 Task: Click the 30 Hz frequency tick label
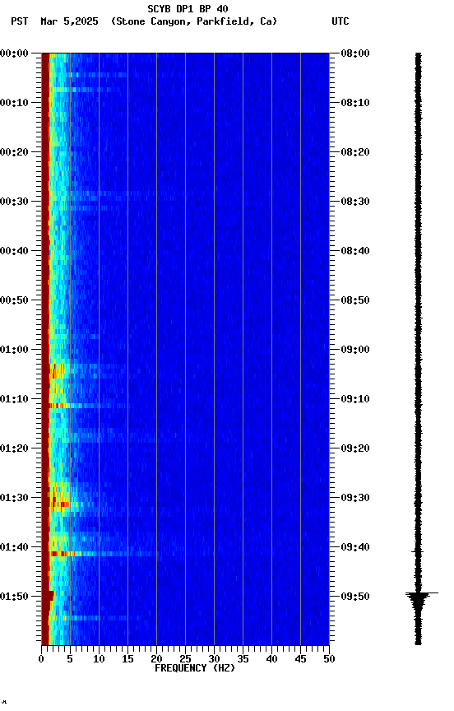coord(214,659)
